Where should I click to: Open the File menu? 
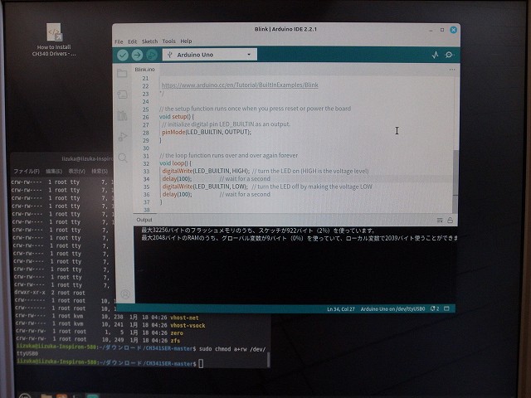click(x=119, y=41)
